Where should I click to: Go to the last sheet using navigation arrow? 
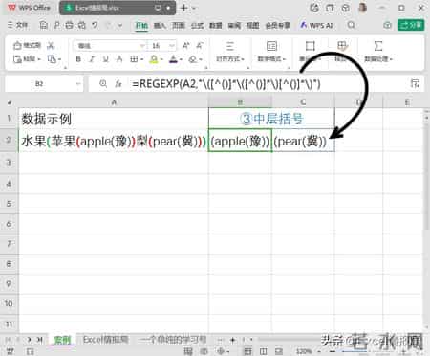(40, 340)
